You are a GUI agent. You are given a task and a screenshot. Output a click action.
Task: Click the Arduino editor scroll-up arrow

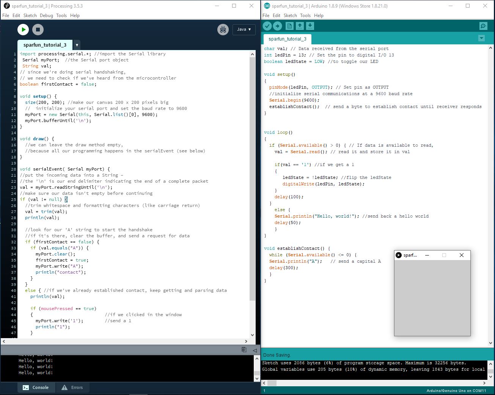[x=490, y=48]
